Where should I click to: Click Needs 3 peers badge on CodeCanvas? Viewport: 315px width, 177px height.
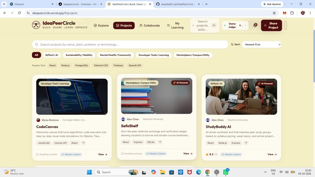tap(71, 154)
